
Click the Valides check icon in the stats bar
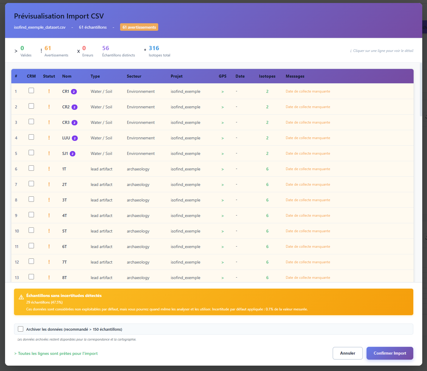point(16,51)
